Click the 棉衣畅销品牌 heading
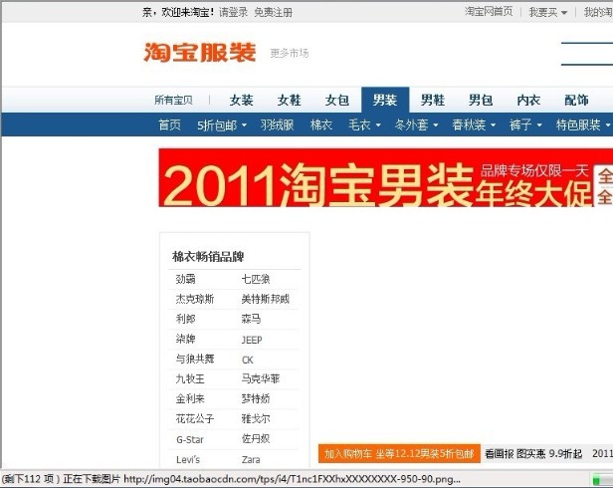 pyautogui.click(x=208, y=257)
